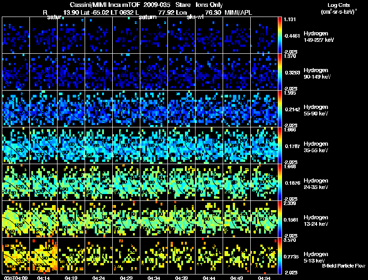Screen dimensions: 368x280
Task: Click the colorbar midpoint value 0.1876
Action: pyautogui.click(x=293, y=183)
